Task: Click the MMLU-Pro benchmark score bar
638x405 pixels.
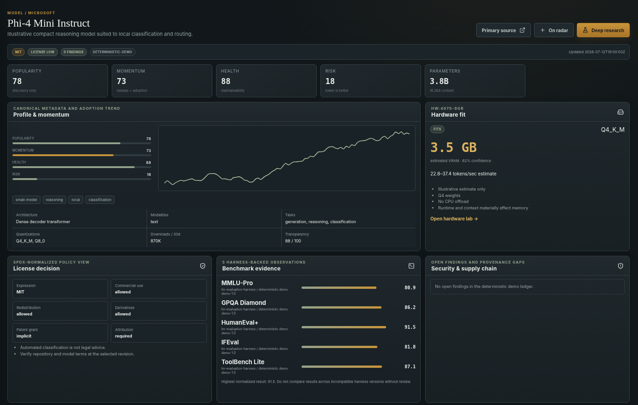Action: coord(339,287)
